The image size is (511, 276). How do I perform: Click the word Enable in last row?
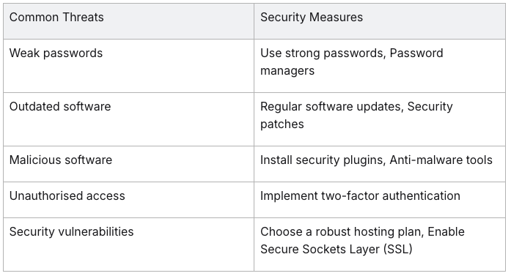(446, 232)
